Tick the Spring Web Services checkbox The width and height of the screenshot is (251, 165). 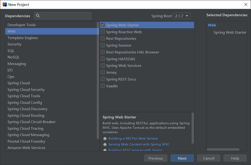[103, 66]
